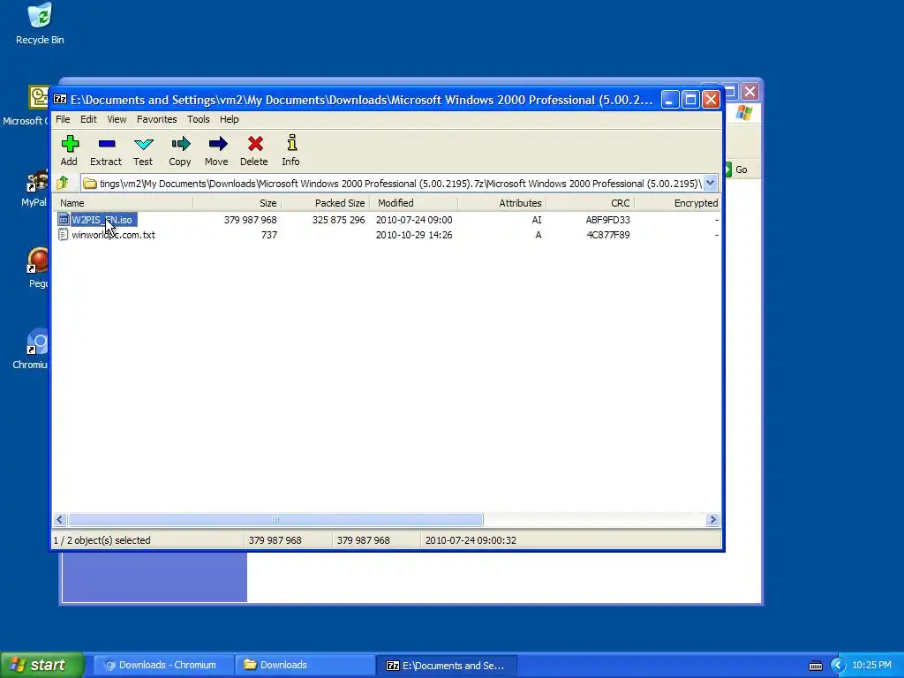Sort by Name column header
This screenshot has height=678, width=904.
[124, 203]
